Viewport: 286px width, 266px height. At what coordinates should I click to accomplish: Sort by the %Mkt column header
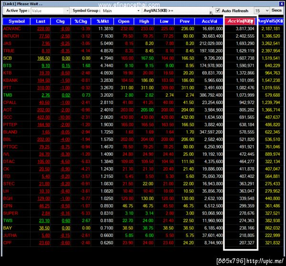point(102,21)
